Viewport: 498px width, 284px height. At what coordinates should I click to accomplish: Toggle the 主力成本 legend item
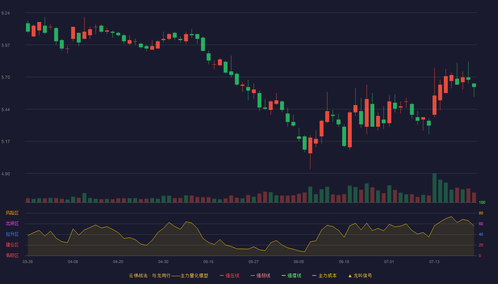pyautogui.click(x=324, y=275)
